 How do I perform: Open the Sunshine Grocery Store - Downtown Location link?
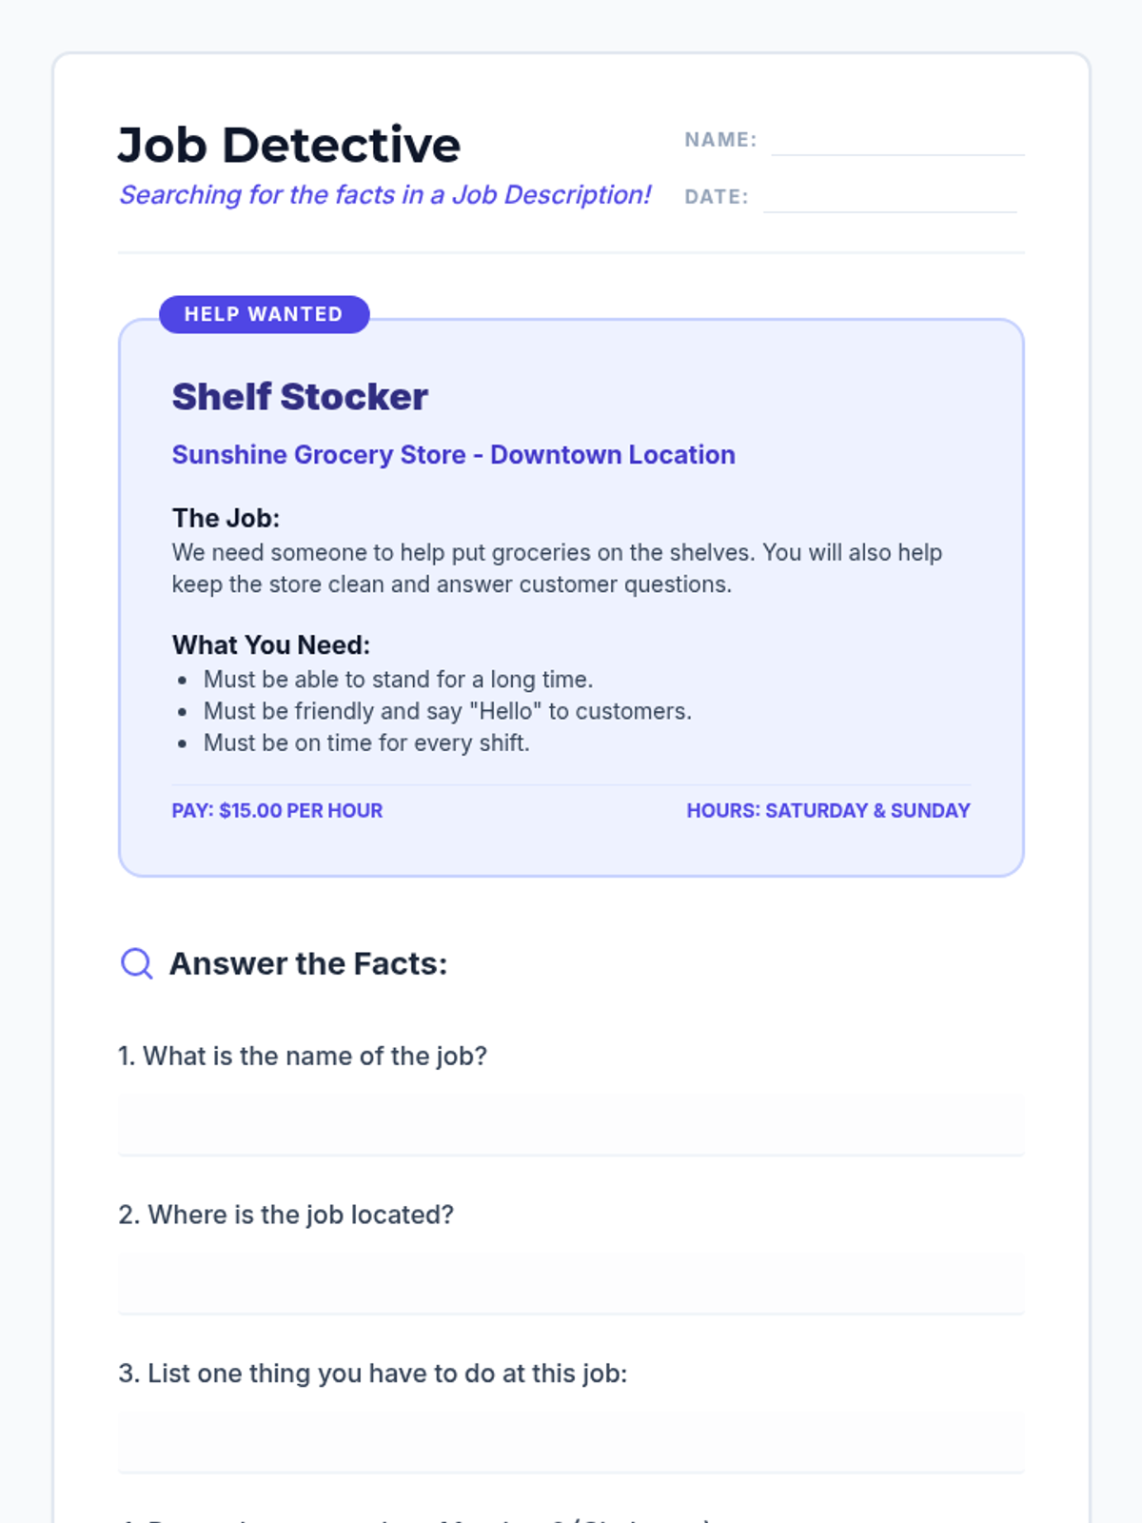(x=453, y=455)
